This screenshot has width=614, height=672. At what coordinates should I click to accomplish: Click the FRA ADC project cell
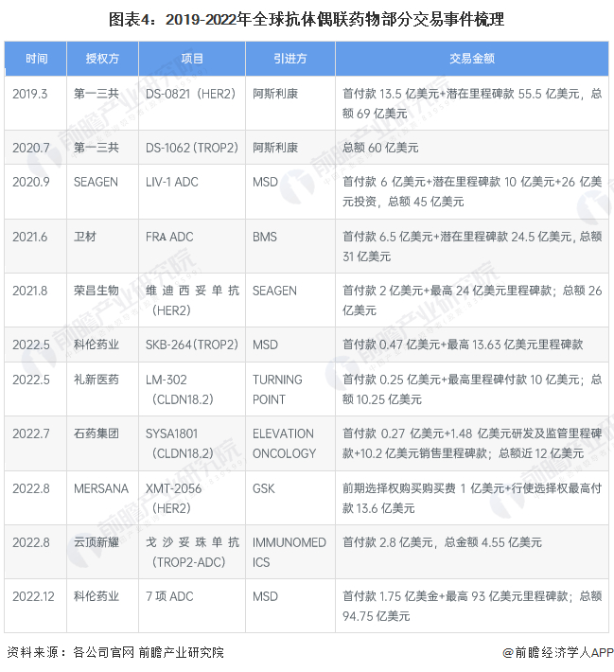pyautogui.click(x=191, y=246)
